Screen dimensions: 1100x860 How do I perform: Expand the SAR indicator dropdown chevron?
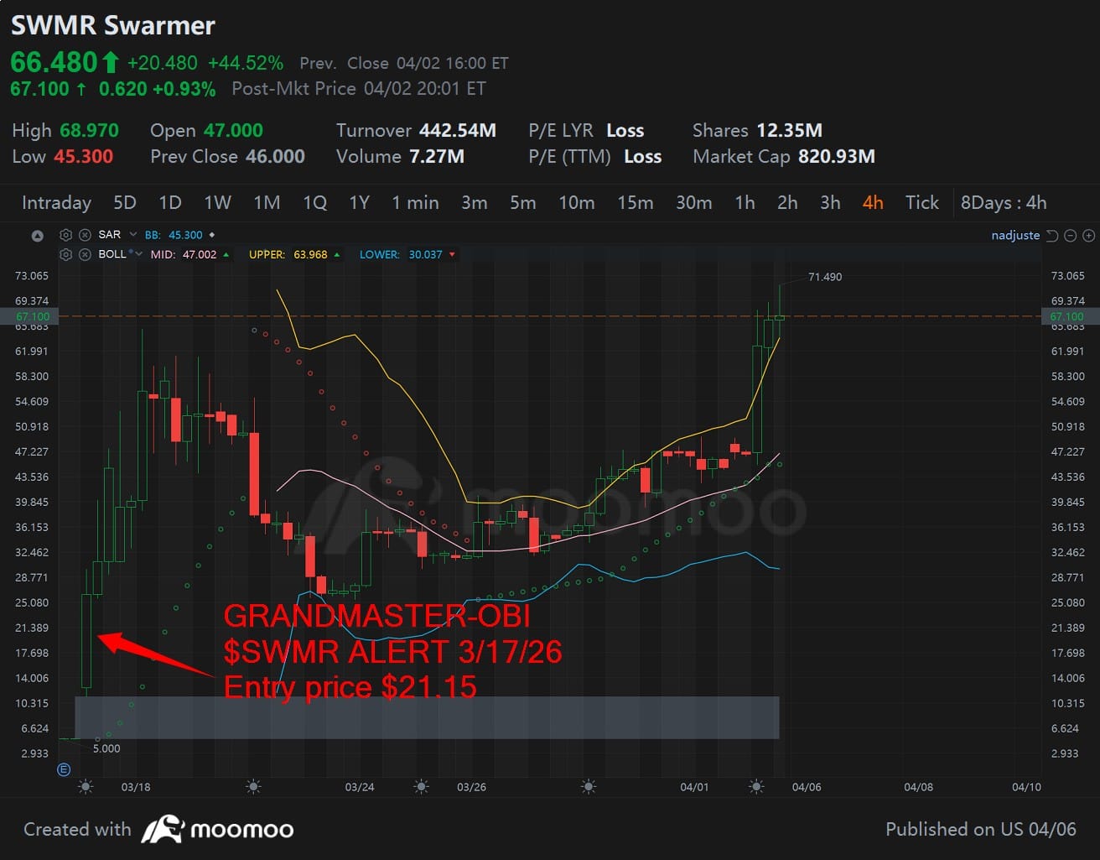pos(132,235)
